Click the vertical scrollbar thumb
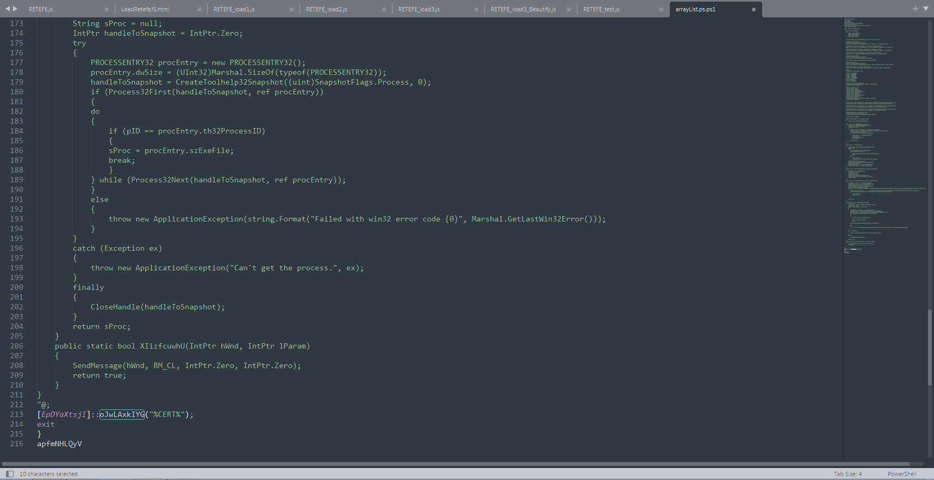 pos(930,348)
